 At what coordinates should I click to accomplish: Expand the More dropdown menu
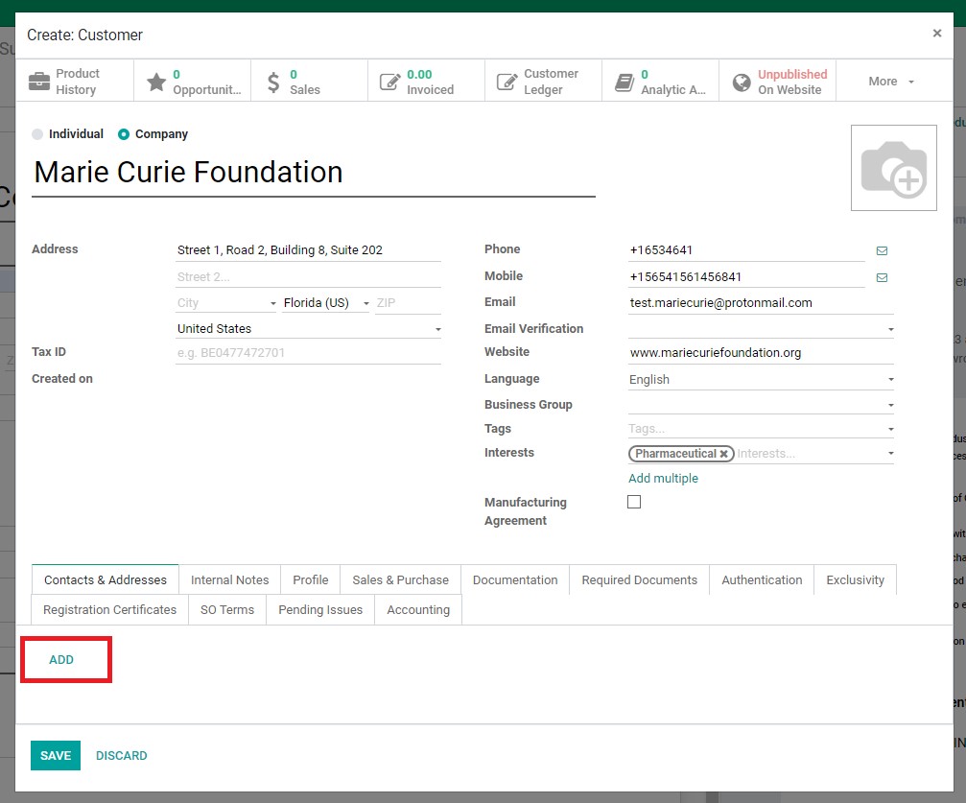pos(891,82)
